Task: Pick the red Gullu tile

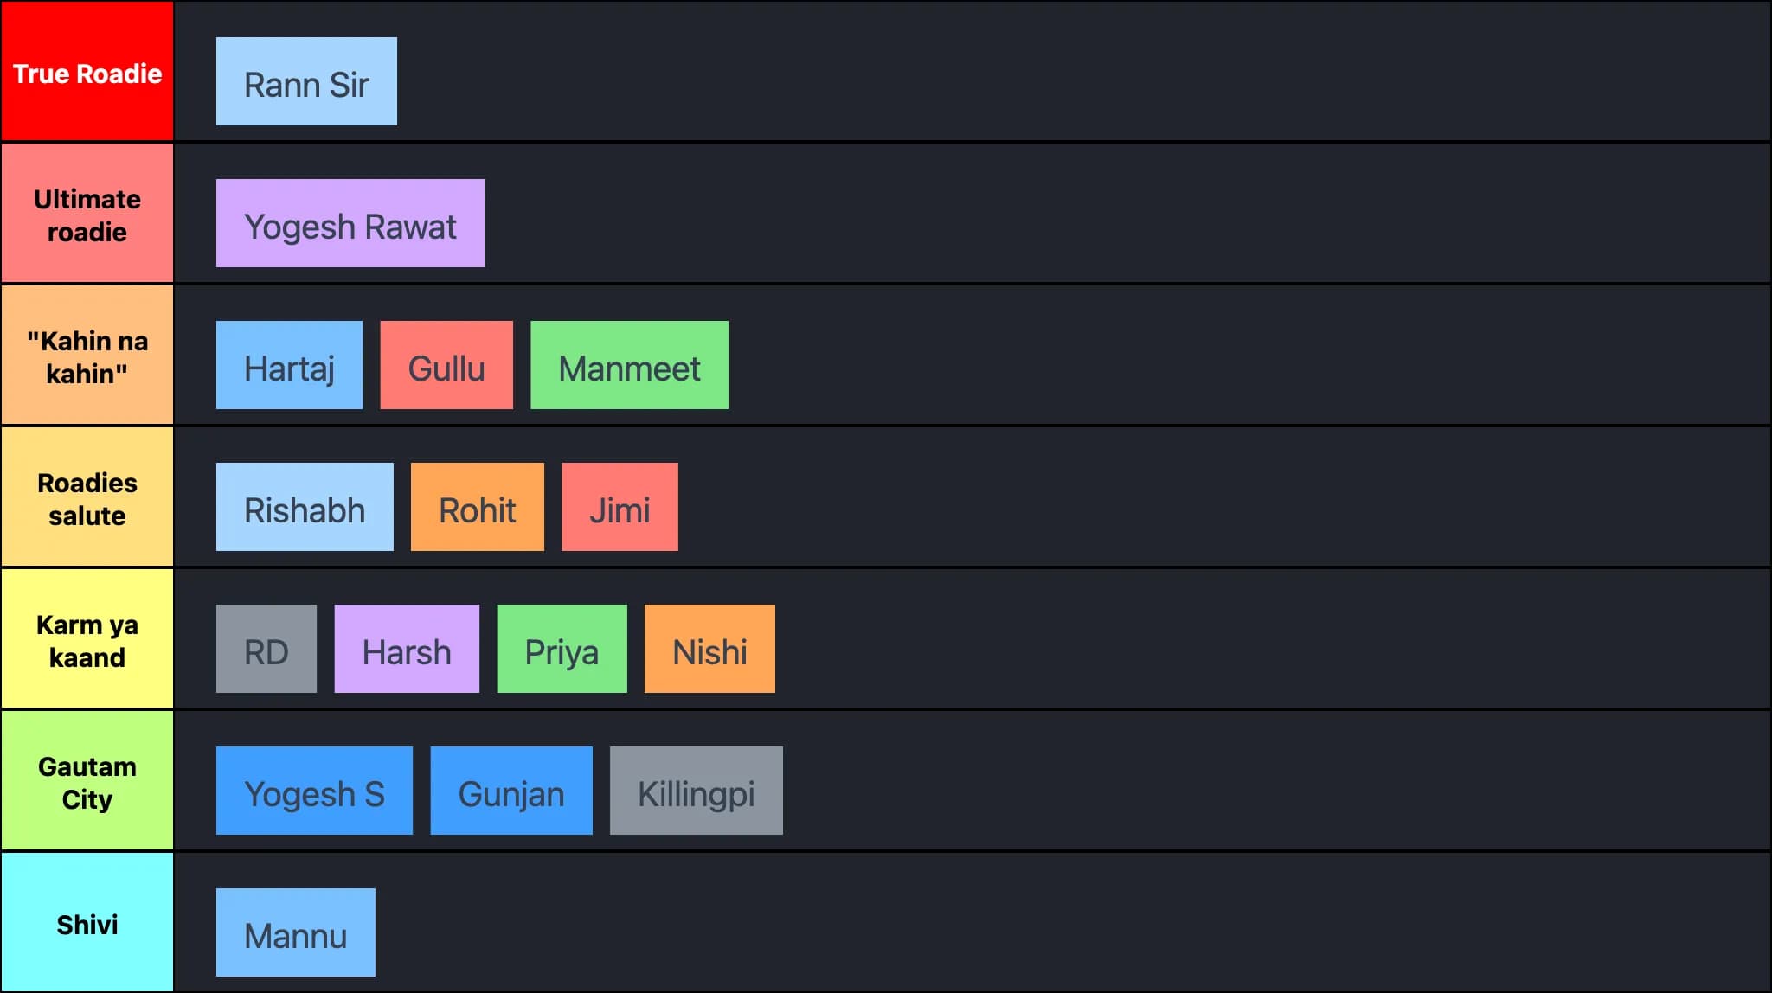Action: coord(446,365)
